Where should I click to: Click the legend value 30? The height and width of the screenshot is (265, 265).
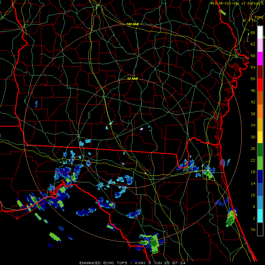pos(253,137)
